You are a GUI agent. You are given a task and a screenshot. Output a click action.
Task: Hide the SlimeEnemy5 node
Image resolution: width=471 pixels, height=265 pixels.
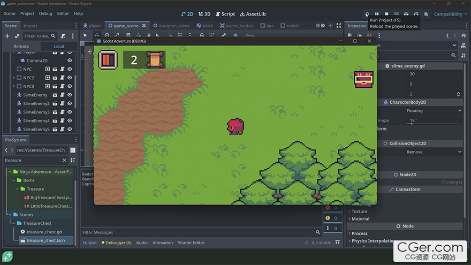(70, 129)
